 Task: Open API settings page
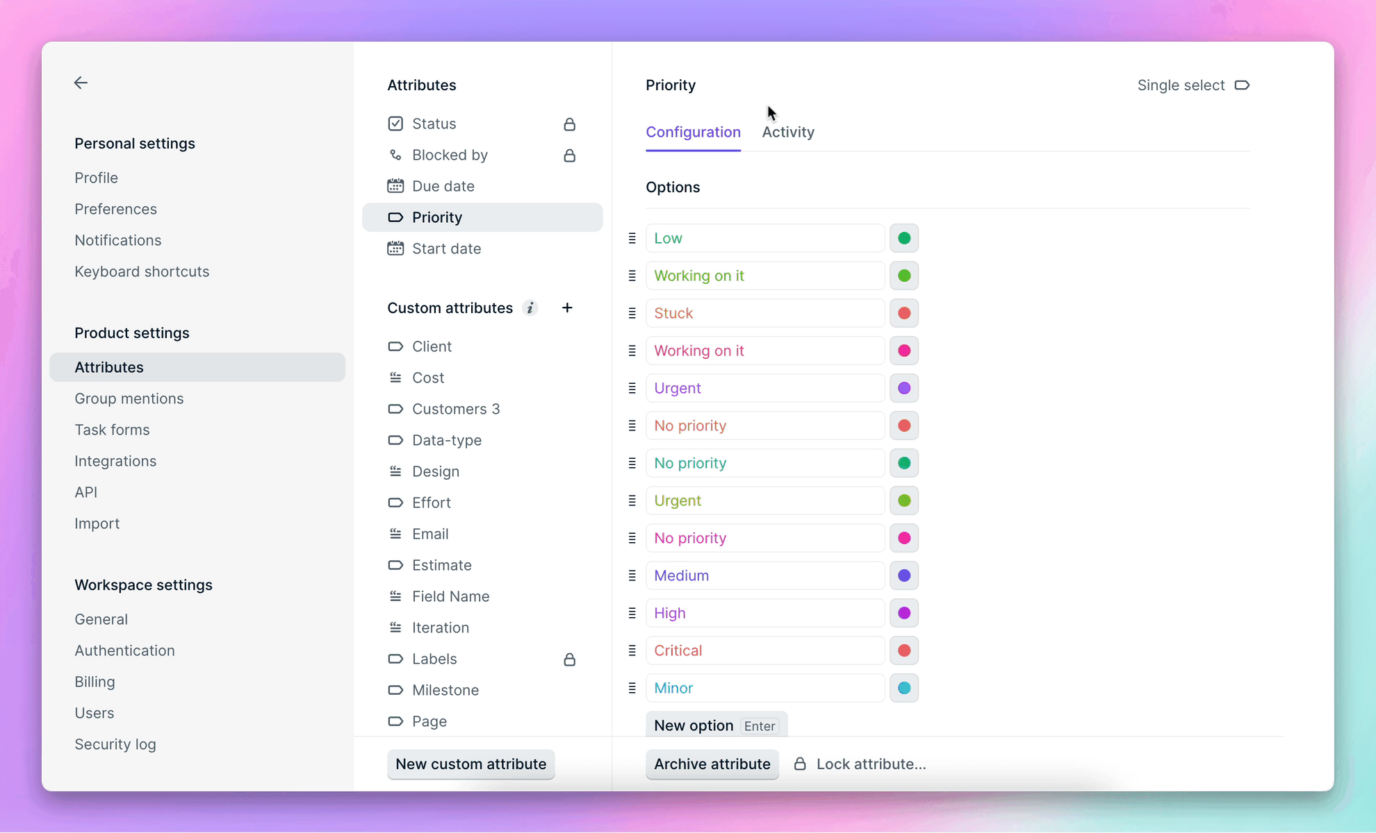point(85,492)
